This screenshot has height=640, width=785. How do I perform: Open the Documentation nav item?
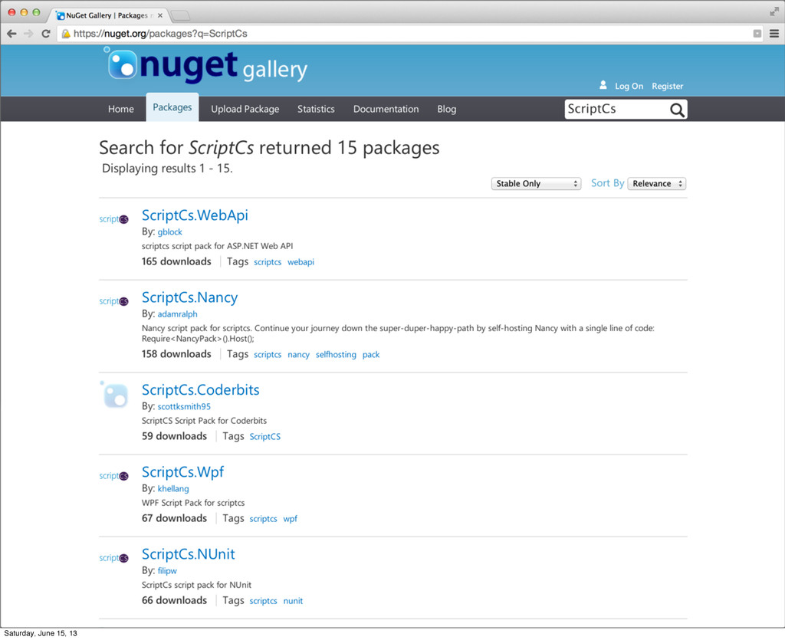click(x=386, y=109)
